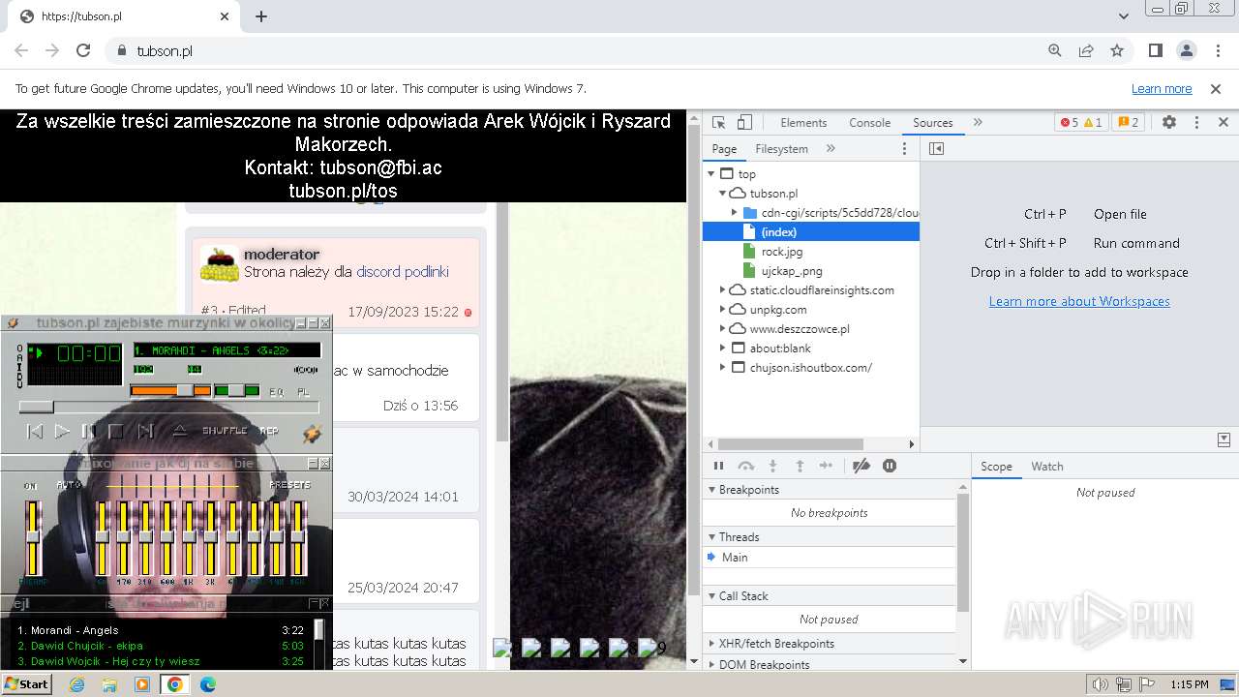Click the Step over debugger icon
The image size is (1239, 697).
pyautogui.click(x=745, y=466)
